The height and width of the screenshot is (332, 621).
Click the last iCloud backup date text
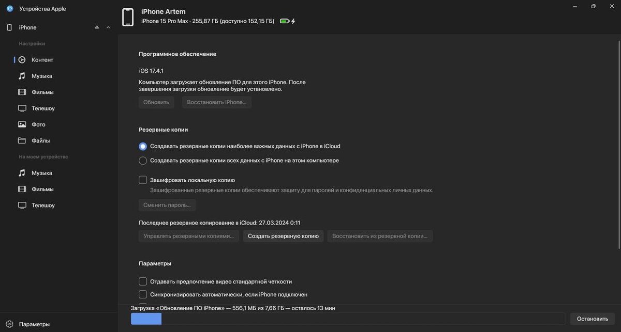pyautogui.click(x=219, y=223)
